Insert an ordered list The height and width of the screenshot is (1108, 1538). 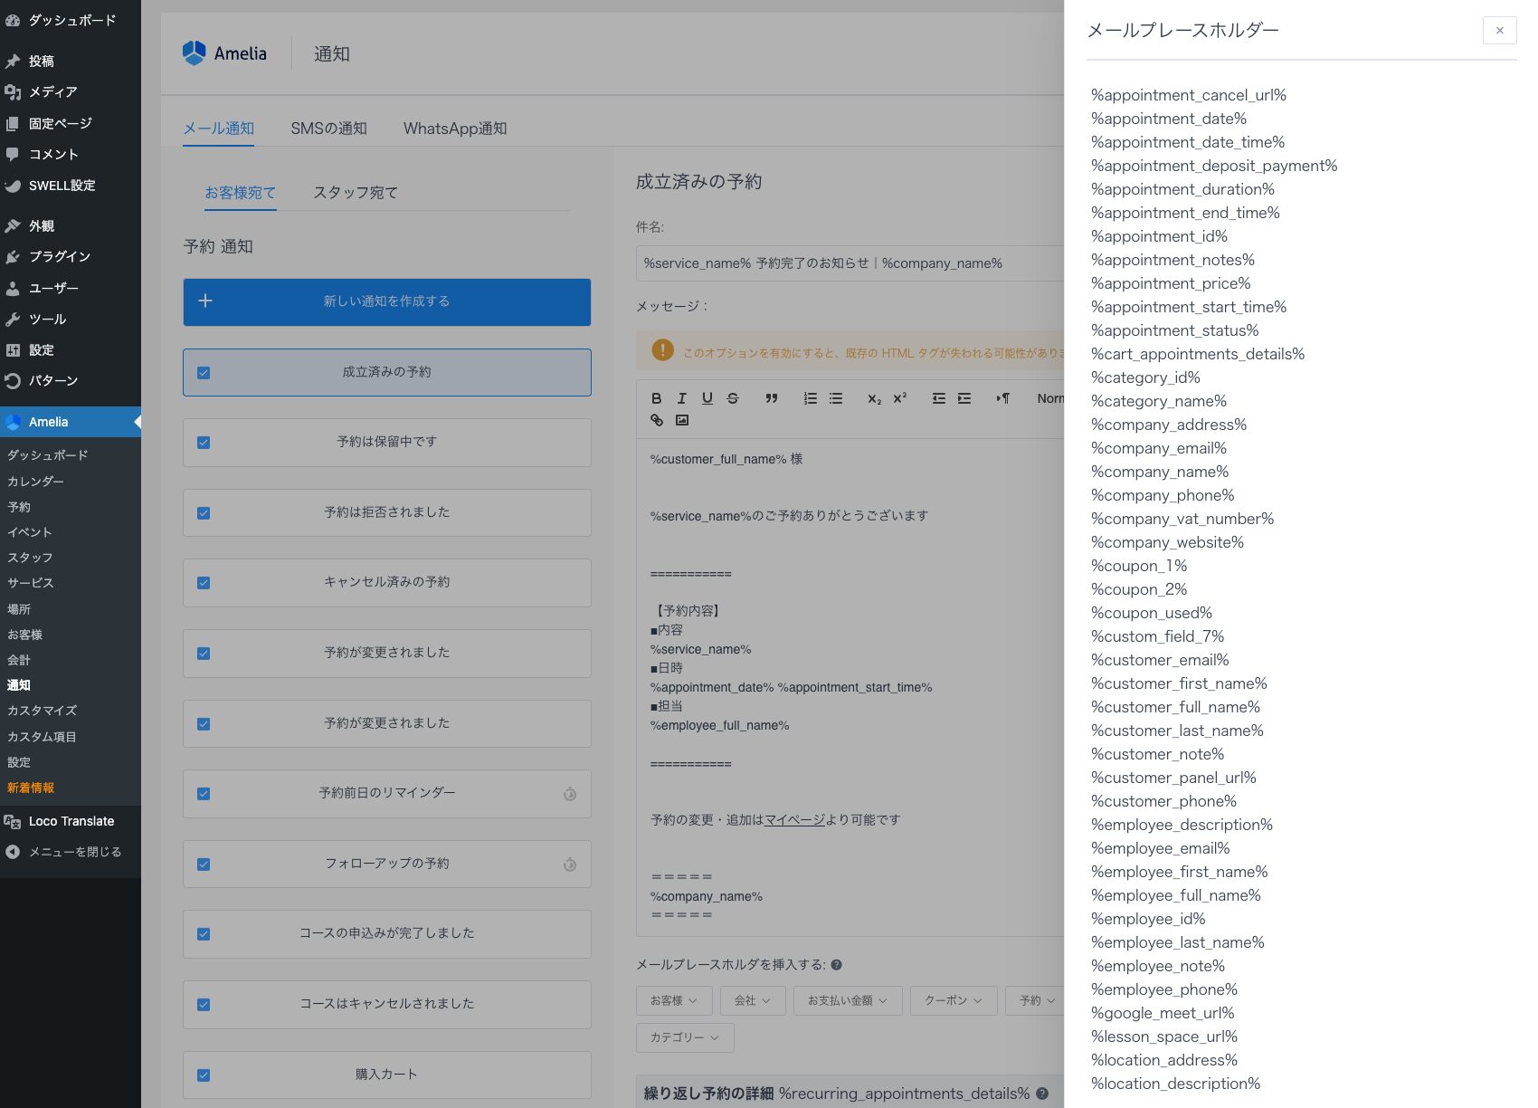click(x=811, y=398)
